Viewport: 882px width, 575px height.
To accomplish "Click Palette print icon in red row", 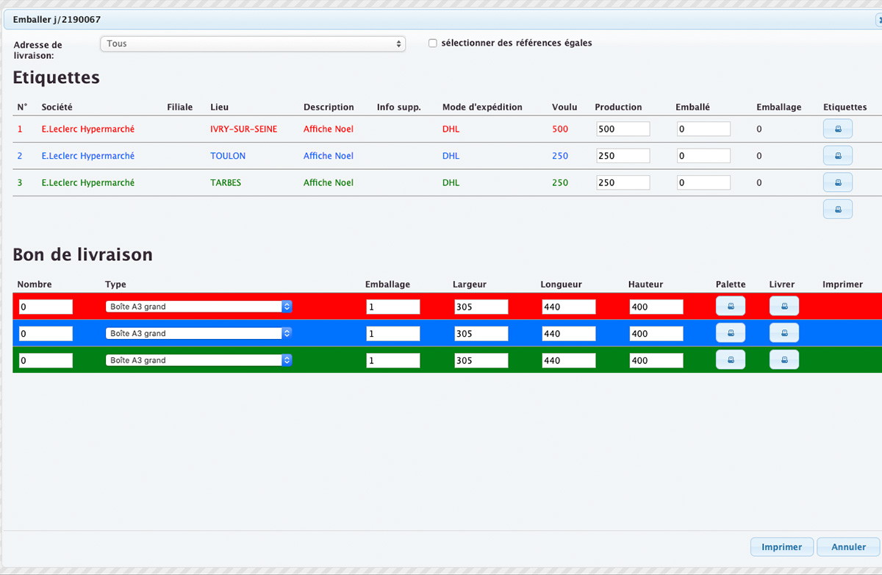I will point(730,306).
